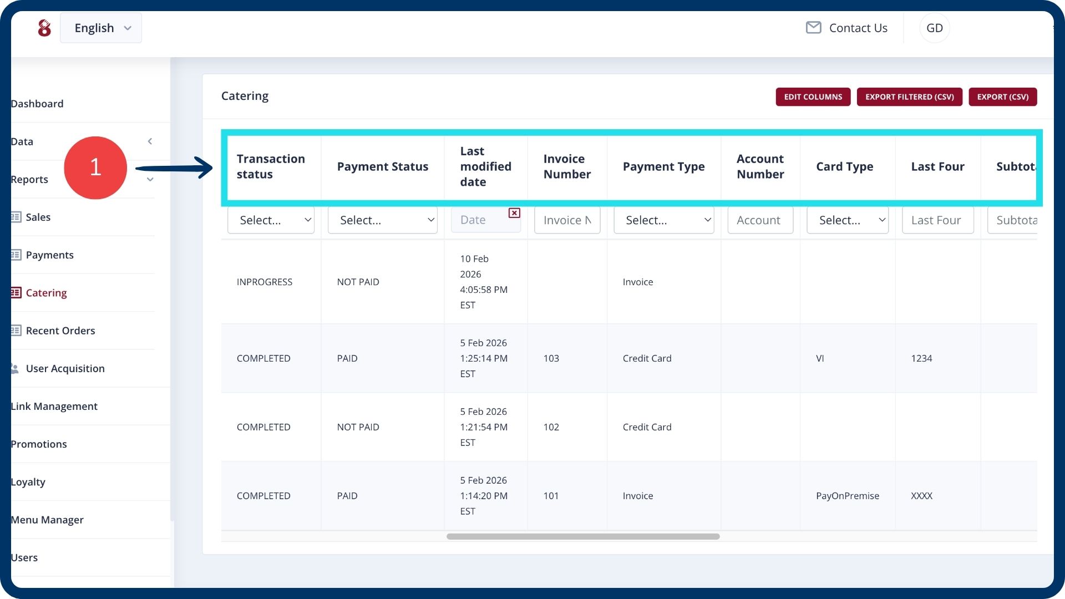Open Dashboard in the sidebar
Image resolution: width=1065 pixels, height=599 pixels.
[37, 104]
